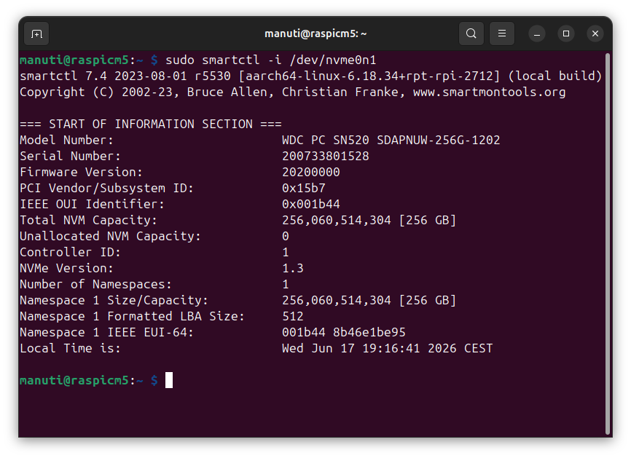Click the NVMe Version value 1.3

[x=293, y=268]
